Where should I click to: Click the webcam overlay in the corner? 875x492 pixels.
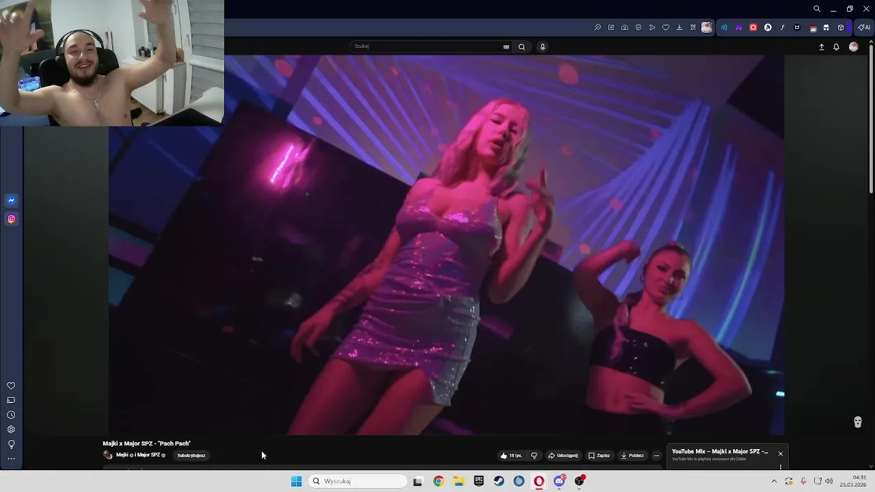tap(111, 63)
